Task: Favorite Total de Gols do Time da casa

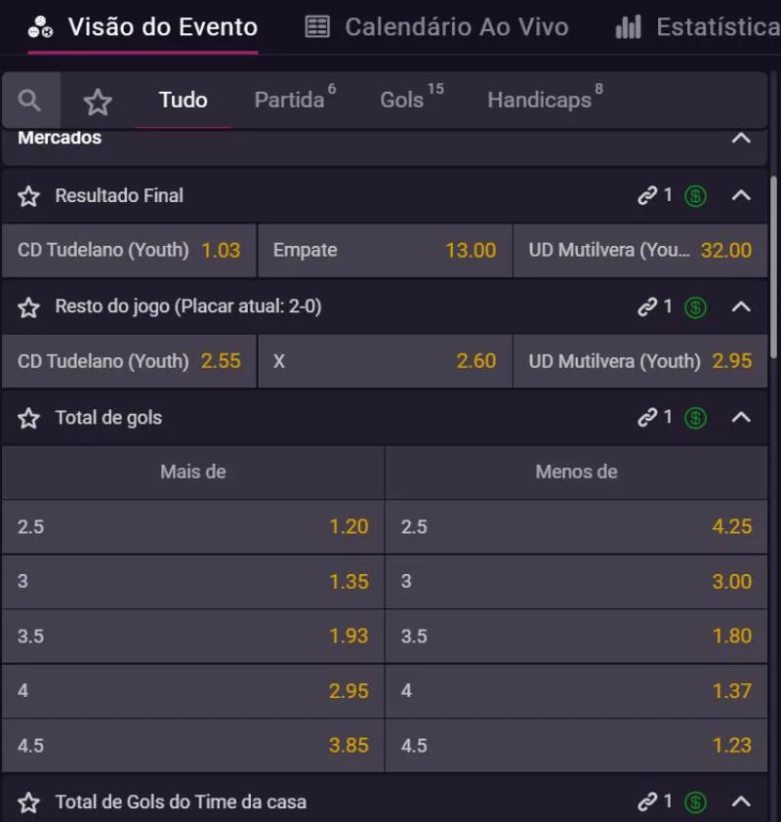Action: 29,803
